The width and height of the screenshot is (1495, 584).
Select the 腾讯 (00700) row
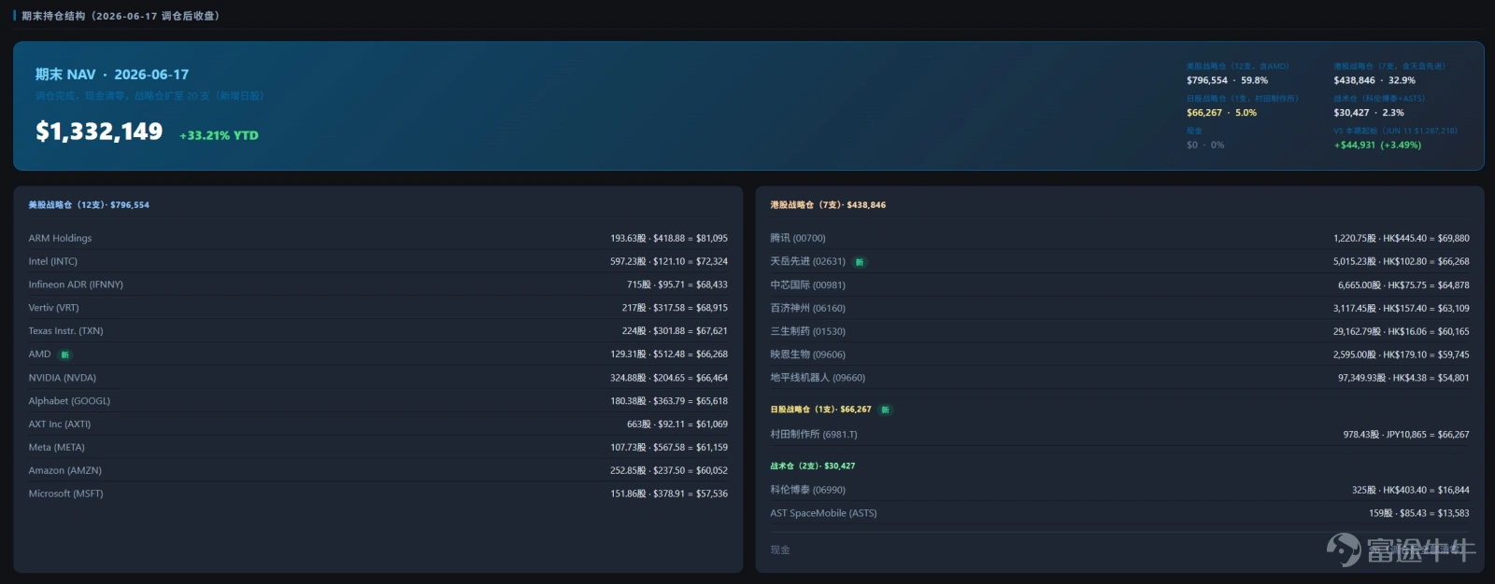click(1119, 239)
